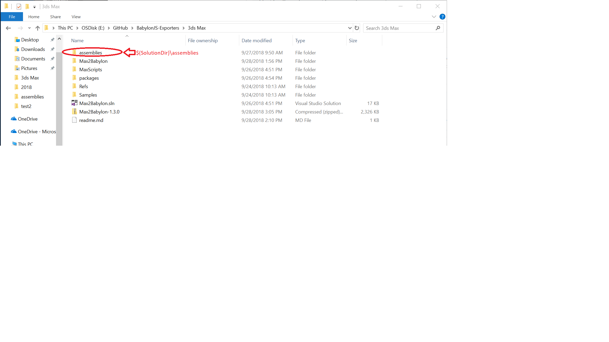Click the Back navigation arrow
This screenshot has height=342, width=609.
click(8, 28)
